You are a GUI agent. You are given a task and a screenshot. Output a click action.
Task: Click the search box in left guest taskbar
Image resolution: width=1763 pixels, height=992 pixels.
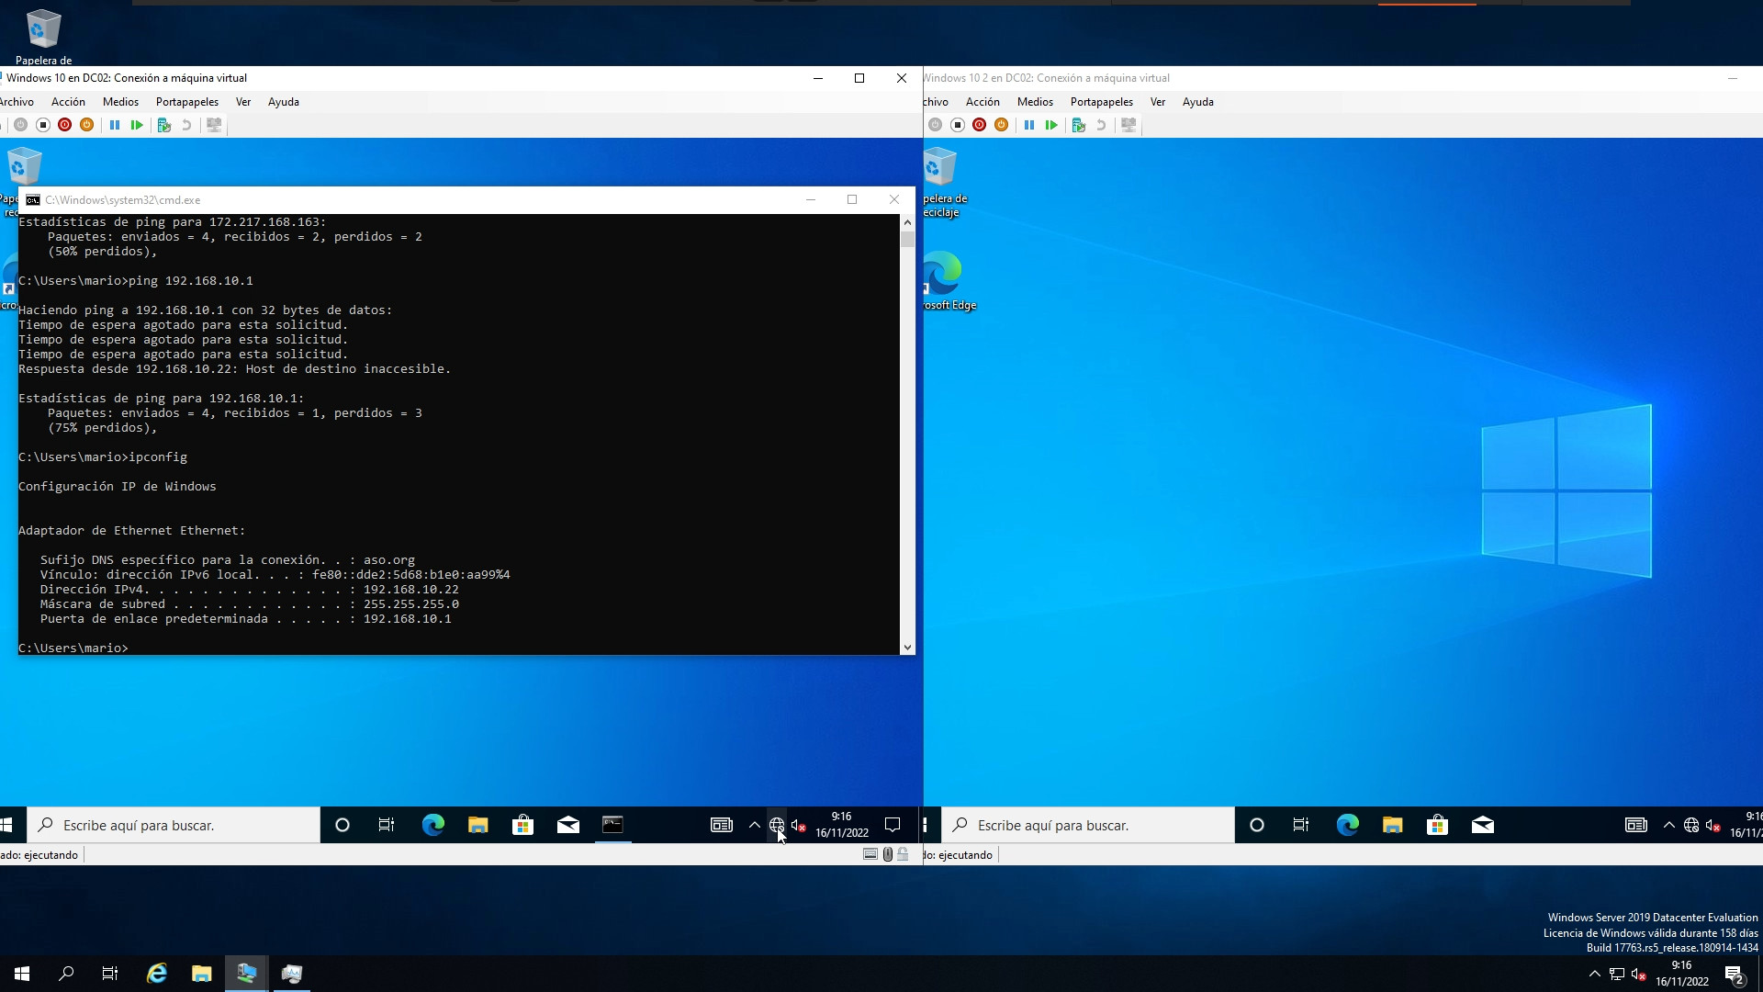(x=174, y=825)
